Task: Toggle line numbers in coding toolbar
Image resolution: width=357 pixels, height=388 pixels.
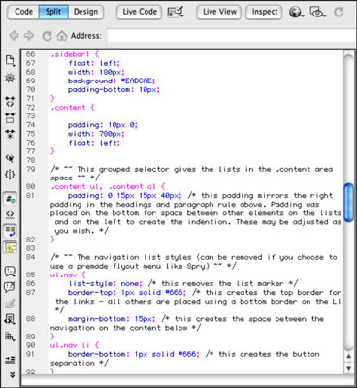Action: [10, 199]
